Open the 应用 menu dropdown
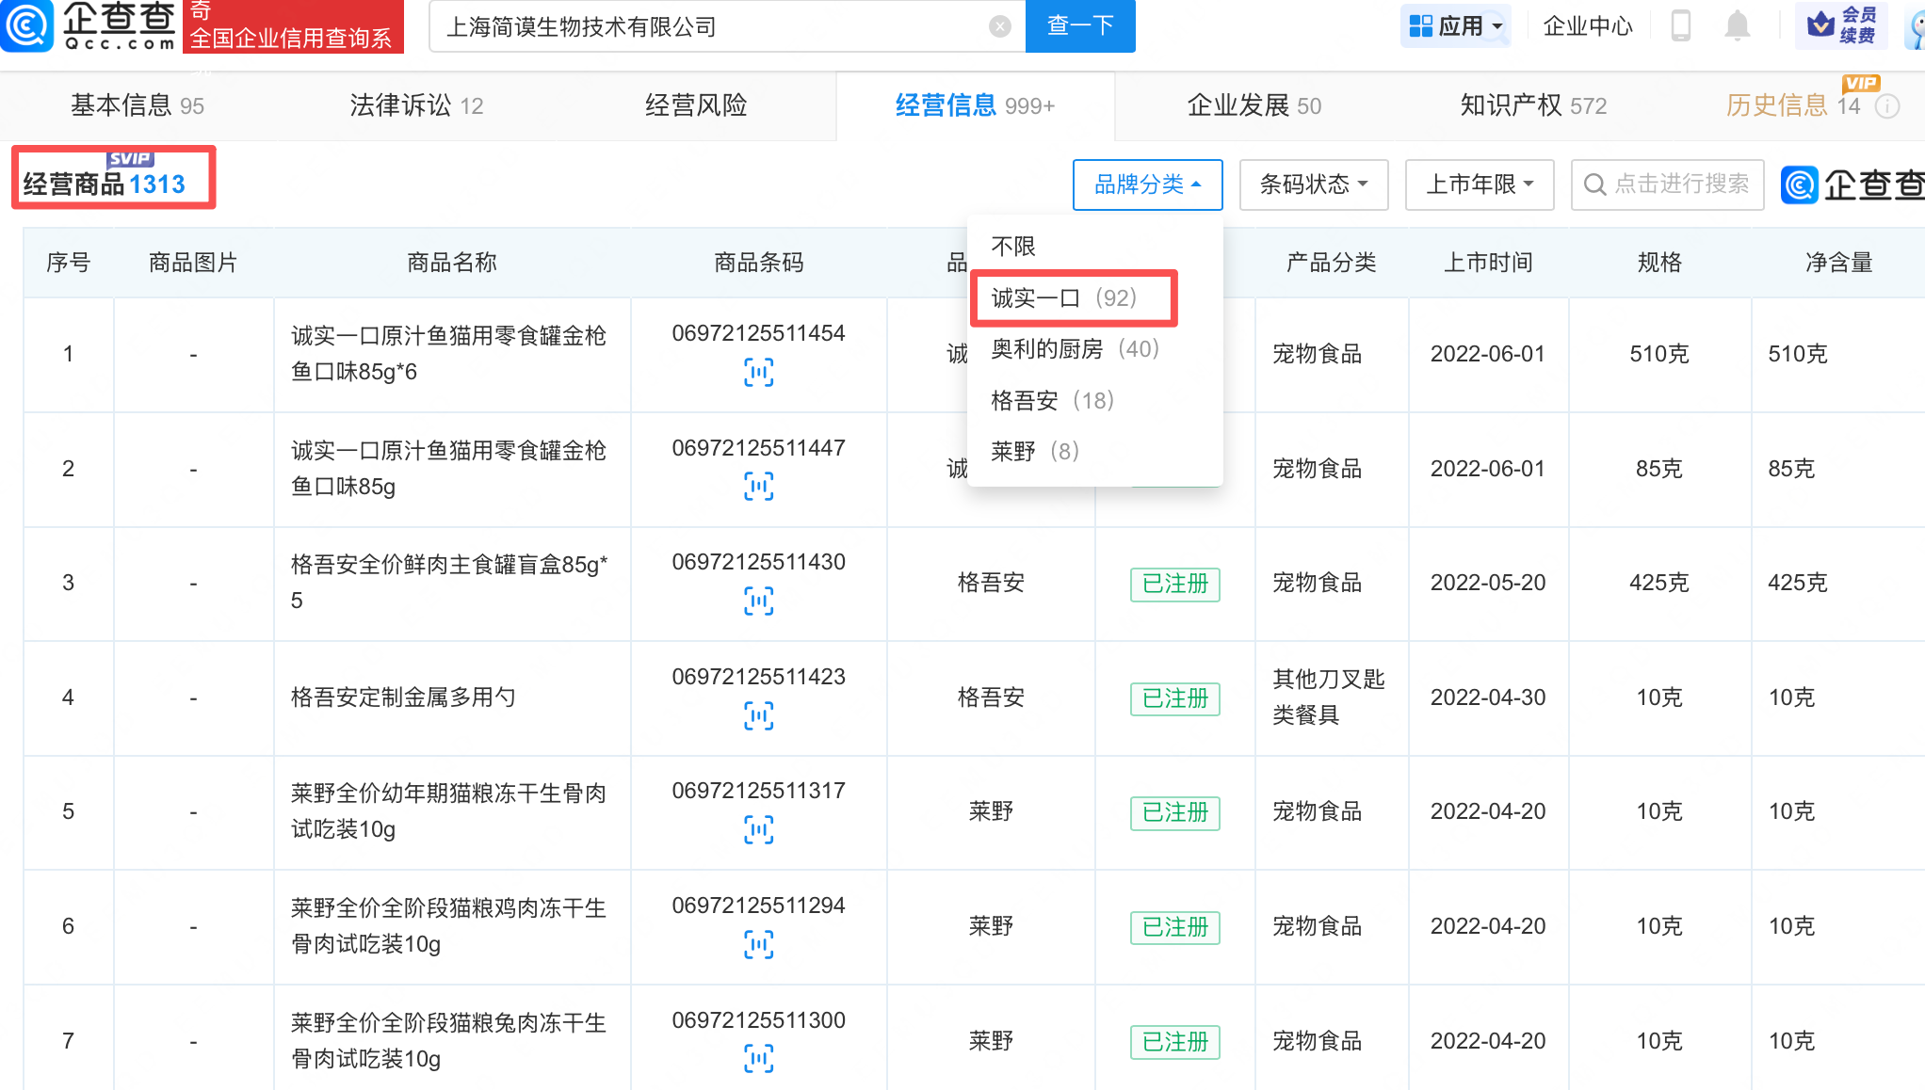This screenshot has width=1925, height=1090. tap(1456, 26)
